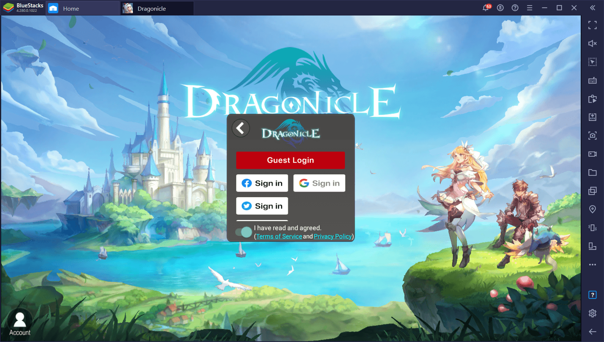Click the Android back arrow in sidebar

point(593,332)
